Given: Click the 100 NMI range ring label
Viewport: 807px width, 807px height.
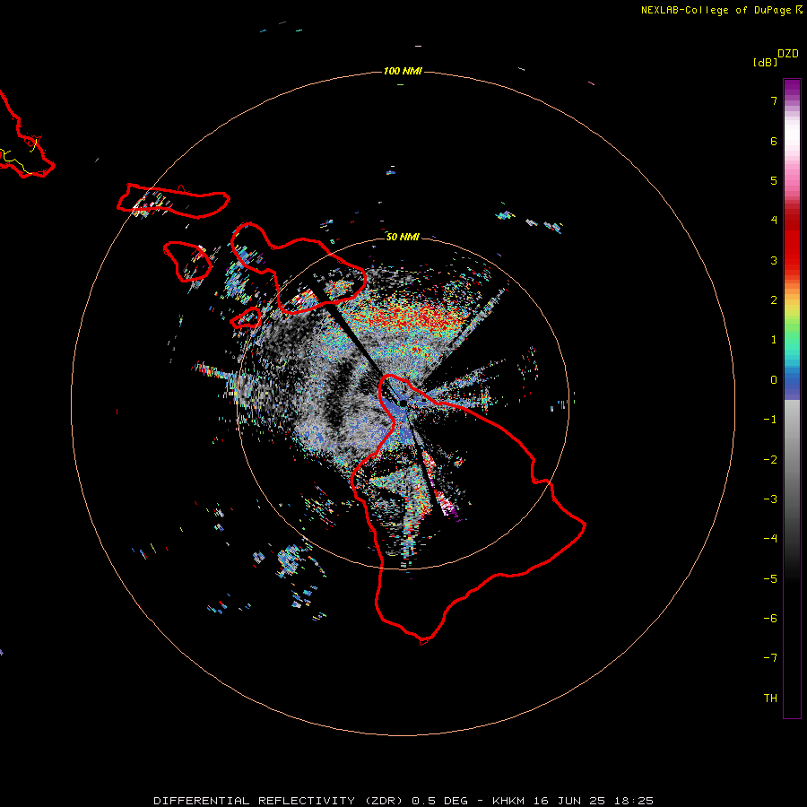Looking at the screenshot, I should coord(403,71).
